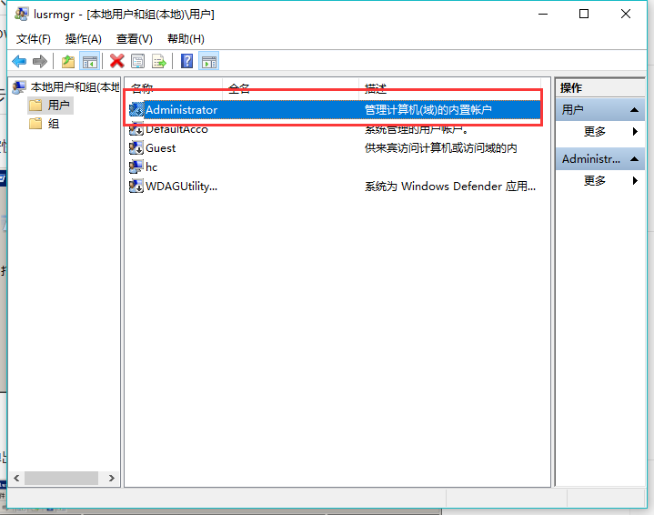
Task: Click the red Delete X toolbar icon
Action: coord(116,61)
